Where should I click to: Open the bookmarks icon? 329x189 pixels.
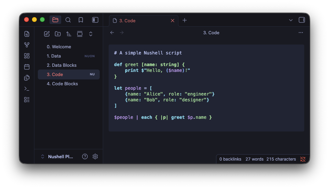pyautogui.click(x=81, y=20)
